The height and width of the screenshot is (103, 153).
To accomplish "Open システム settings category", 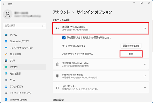I will click(24, 35).
